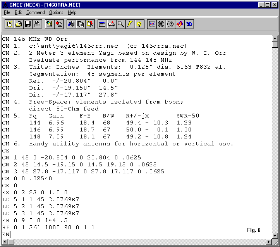280x247 pixels.
Task: Open the table grid icon
Action: coord(102,24)
